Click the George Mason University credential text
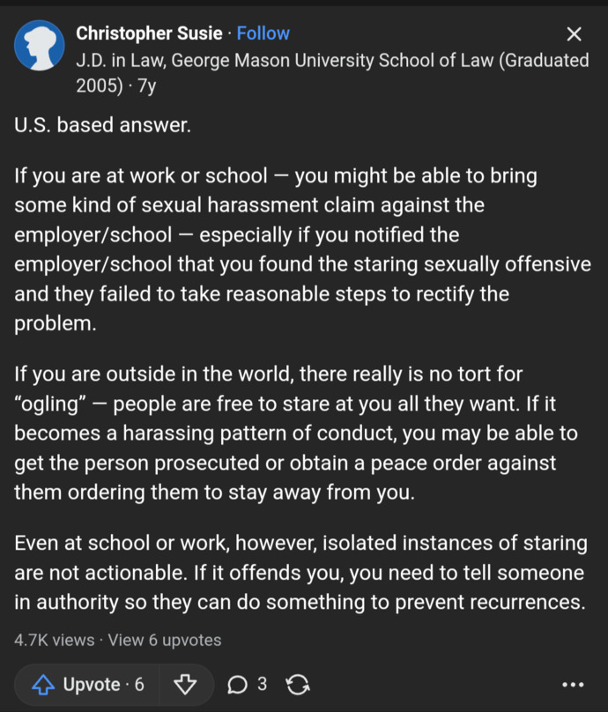The width and height of the screenshot is (608, 712). [x=332, y=72]
